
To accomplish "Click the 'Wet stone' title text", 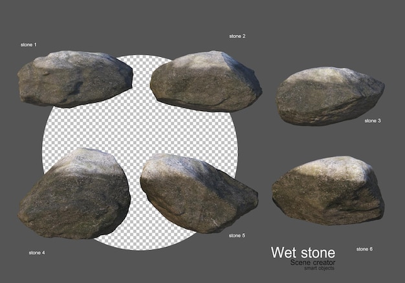I will pos(303,252).
